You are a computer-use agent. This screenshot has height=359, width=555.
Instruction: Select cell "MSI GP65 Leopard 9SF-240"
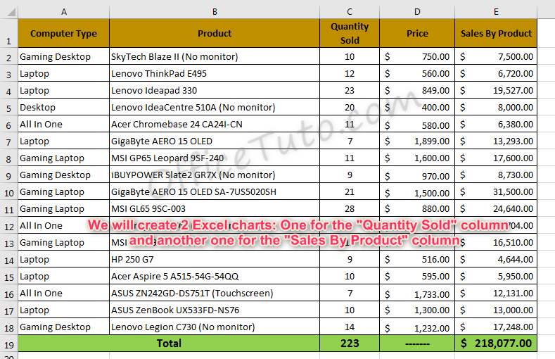tap(215, 158)
